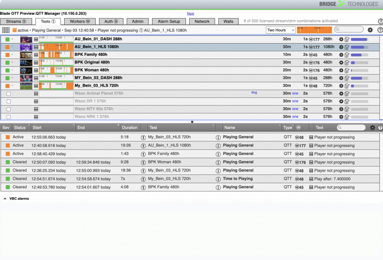This screenshot has width=383, height=260.
Task: Open the Alarm Setup tab
Action: pos(169,22)
